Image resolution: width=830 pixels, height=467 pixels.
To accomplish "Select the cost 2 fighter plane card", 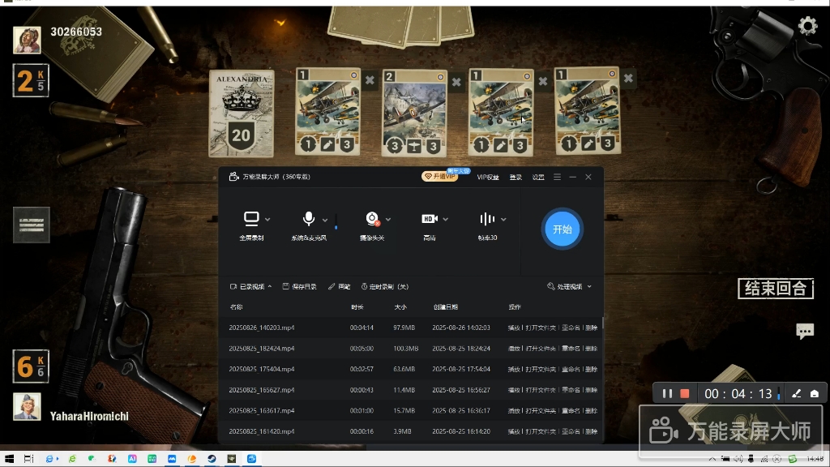I will tap(414, 113).
